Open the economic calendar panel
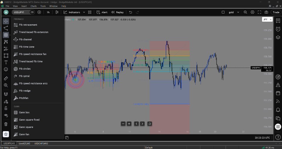The width and height of the screenshot is (282, 149). [x=278, y=93]
